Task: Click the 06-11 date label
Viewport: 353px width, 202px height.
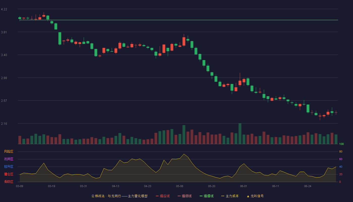Action: (x=276, y=186)
